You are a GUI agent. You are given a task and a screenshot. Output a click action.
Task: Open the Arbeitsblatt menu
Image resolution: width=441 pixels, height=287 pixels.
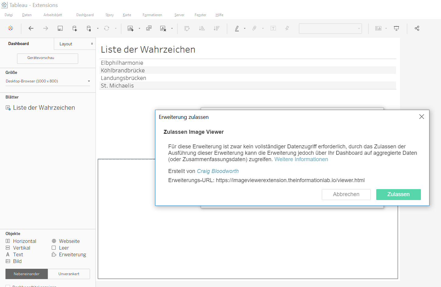[53, 15]
